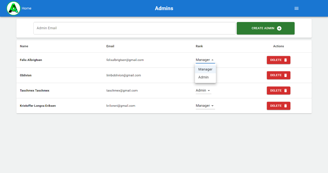
Task: Open the hamburger menu icon
Action: 296,8
